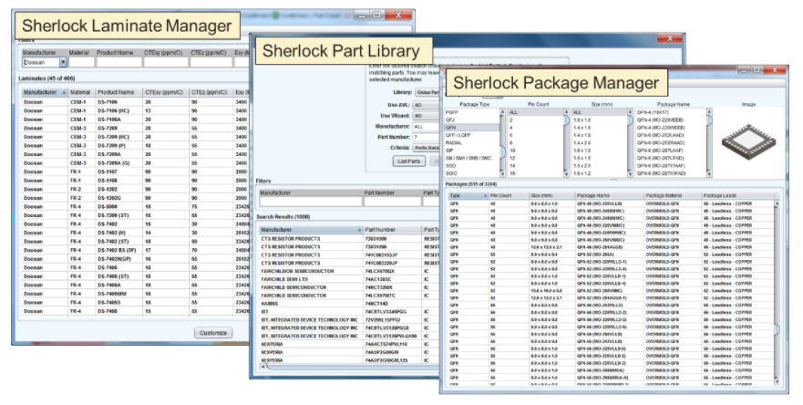This screenshot has height=405, width=803.
Task: Sort search results by Part Number header
Action: 392,230
